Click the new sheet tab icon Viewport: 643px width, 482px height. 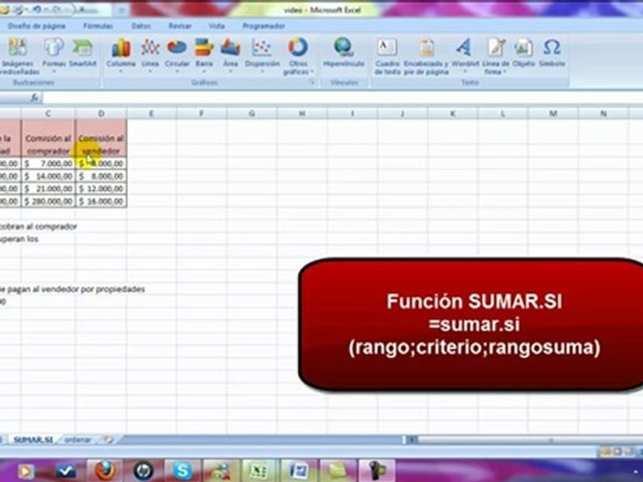click(x=108, y=439)
